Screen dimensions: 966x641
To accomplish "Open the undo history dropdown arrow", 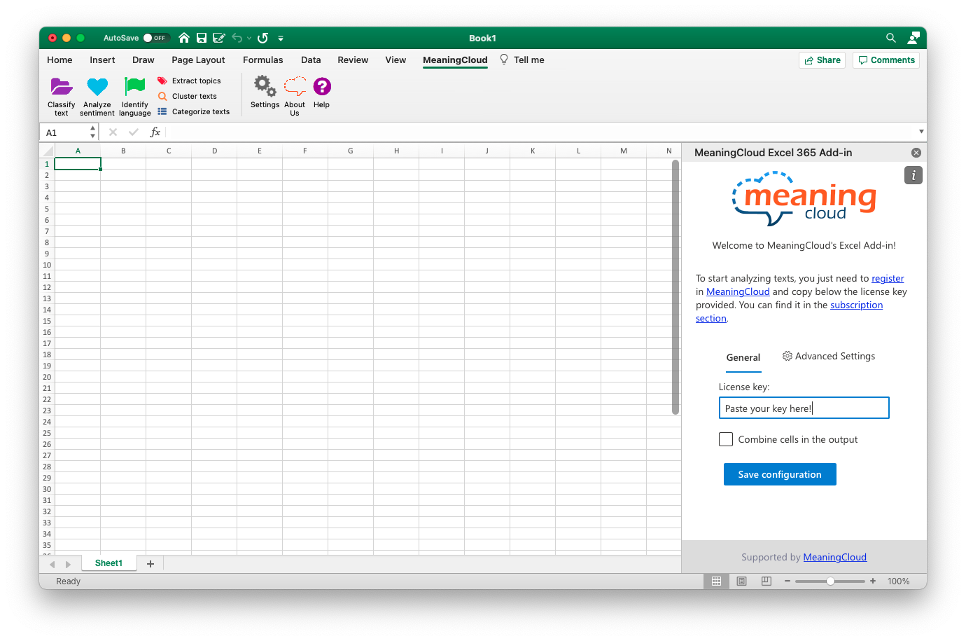I will 249,39.
